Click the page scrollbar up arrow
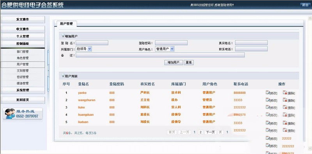Image resolution: width=312 pixels, height=154 pixels. 310,18
